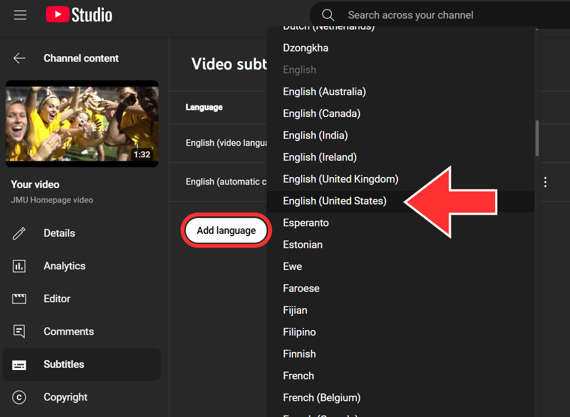
Task: Click the language list scrollbar thumb
Action: click(537, 138)
